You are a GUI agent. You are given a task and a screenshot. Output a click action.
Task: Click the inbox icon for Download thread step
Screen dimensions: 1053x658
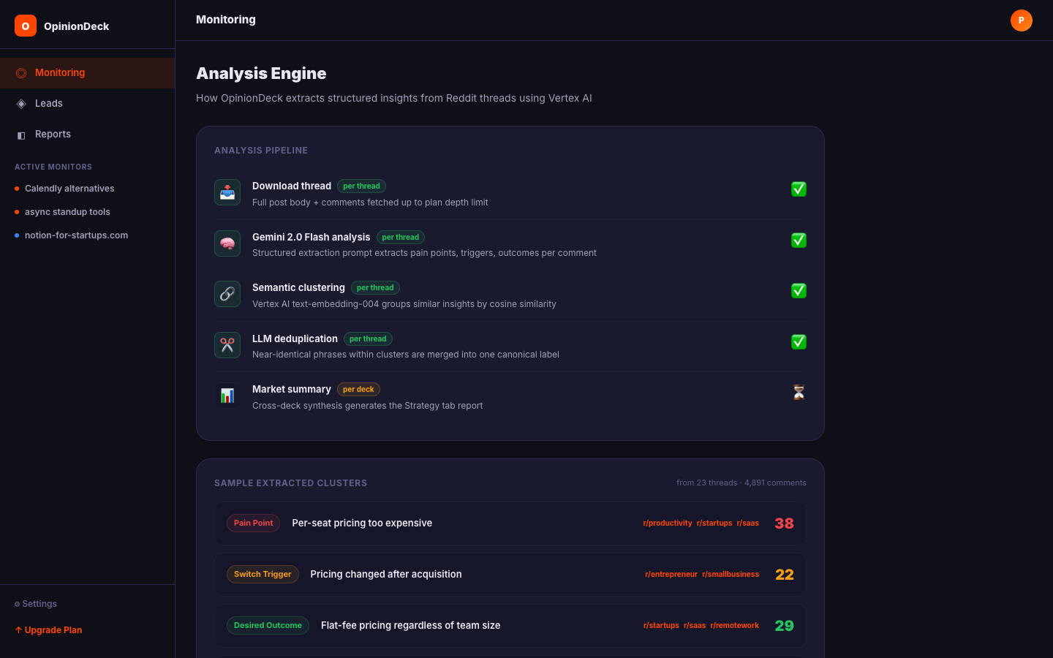coord(227,192)
